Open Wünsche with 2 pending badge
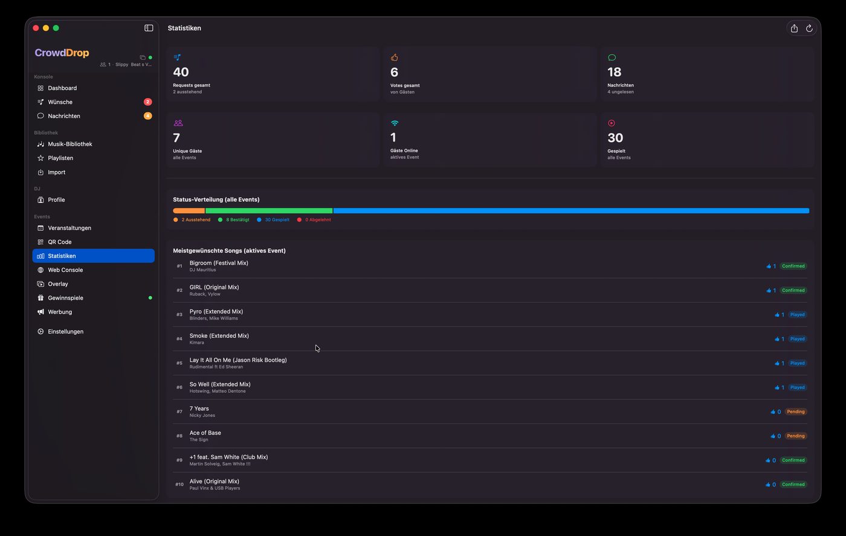Viewport: 846px width, 536px height. [60, 102]
